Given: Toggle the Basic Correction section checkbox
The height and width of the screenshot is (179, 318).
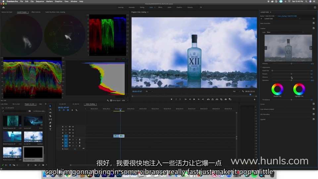Looking at the screenshot, I should (314, 23).
